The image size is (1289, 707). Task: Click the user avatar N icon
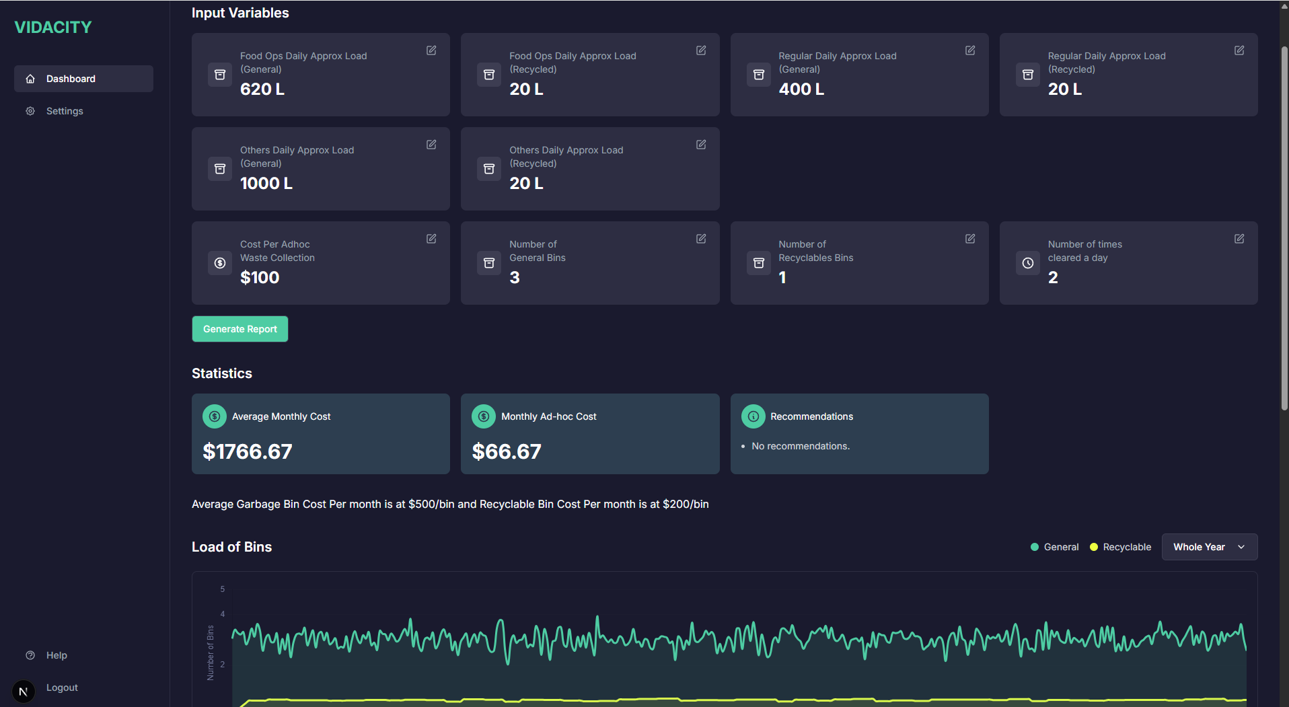click(24, 691)
